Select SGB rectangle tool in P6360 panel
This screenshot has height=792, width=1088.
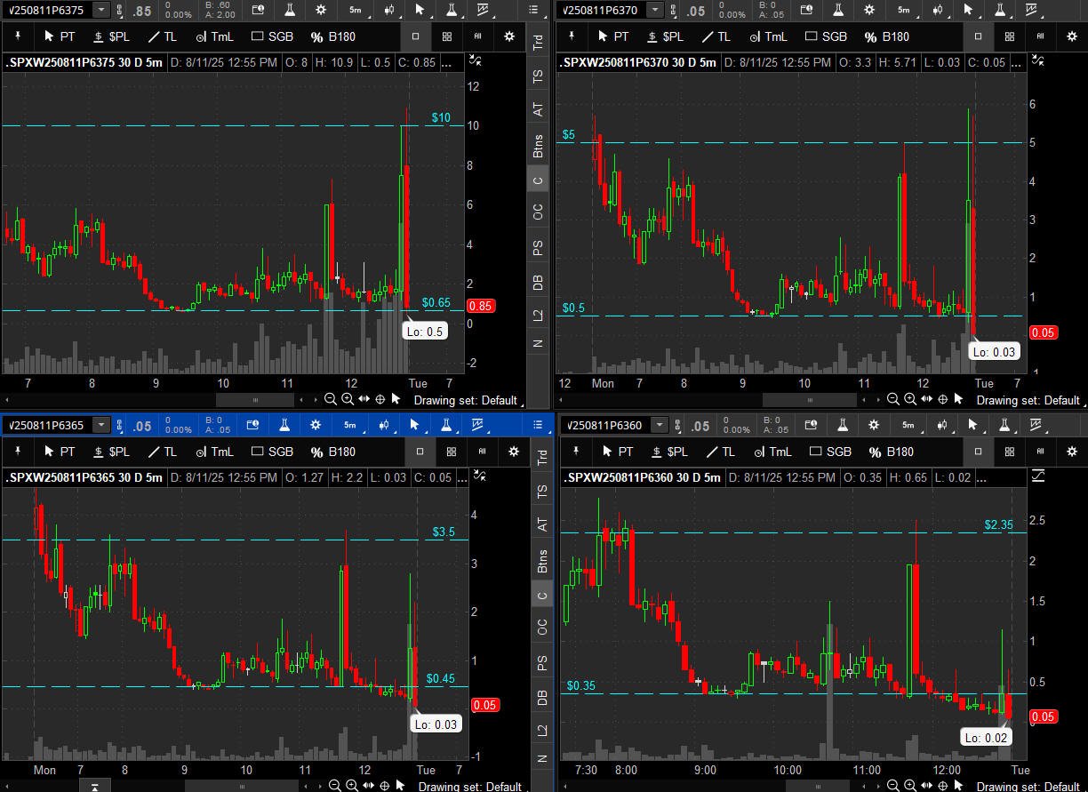click(828, 452)
